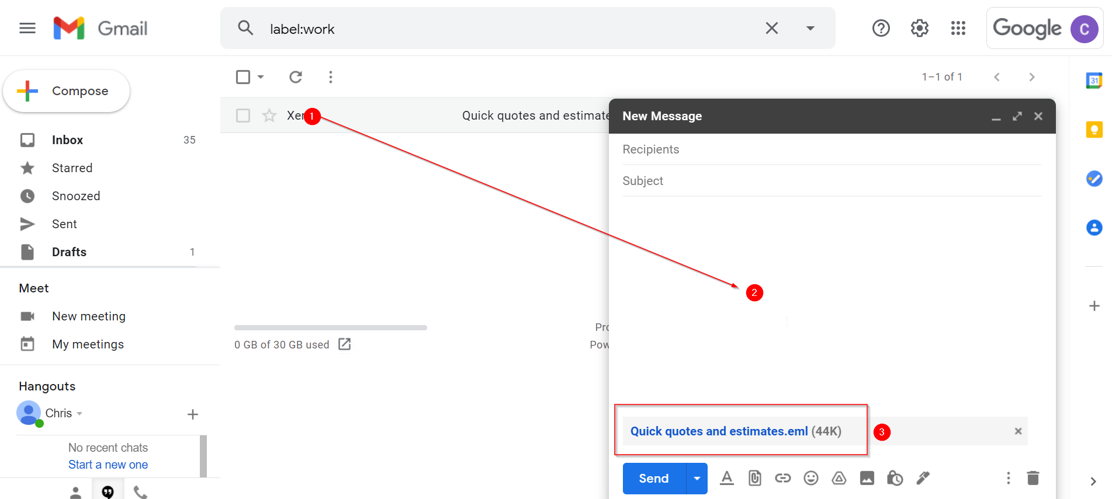Star the Quick quotes email

tap(269, 116)
